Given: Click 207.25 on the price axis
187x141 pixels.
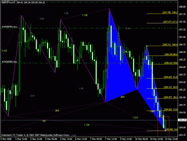Looking at the screenshot, I should click(182, 29).
